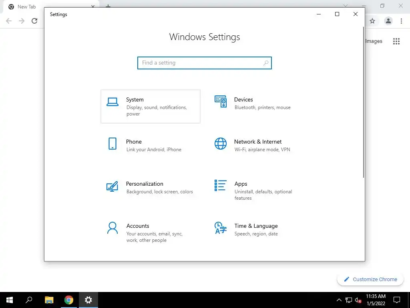Click the Images link in Chrome
Image resolution: width=410 pixels, height=308 pixels.
pyautogui.click(x=374, y=41)
